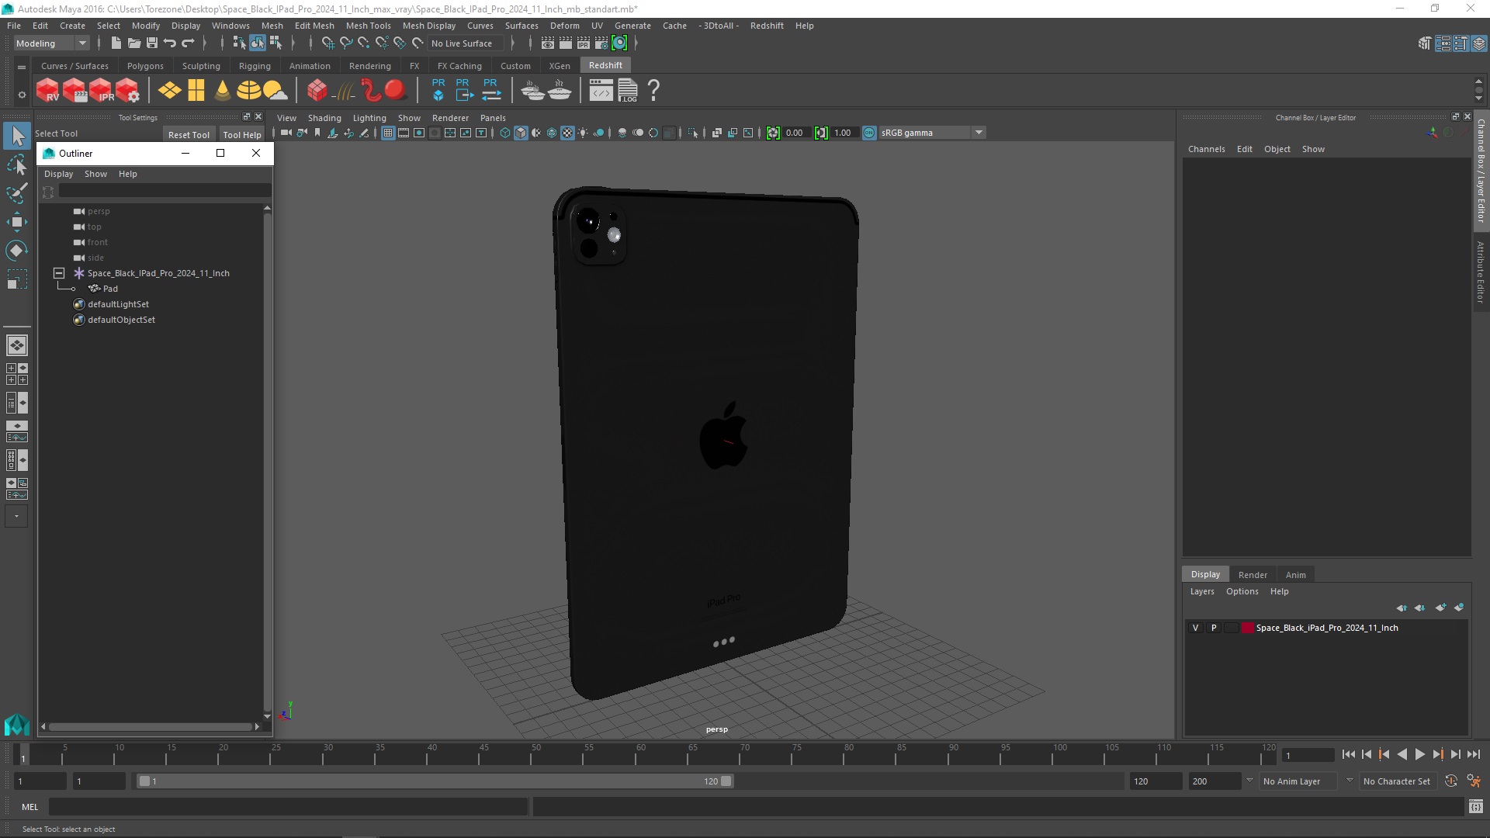Click the red sphere Redshift shelf icon

point(396,90)
